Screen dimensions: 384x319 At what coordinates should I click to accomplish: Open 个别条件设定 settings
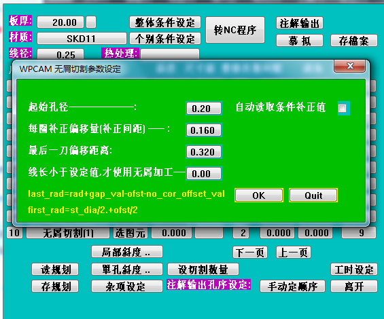click(165, 39)
